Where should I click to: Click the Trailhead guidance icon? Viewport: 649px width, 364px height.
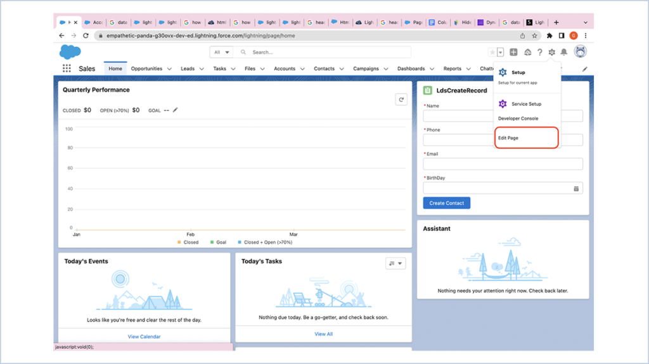coord(528,52)
